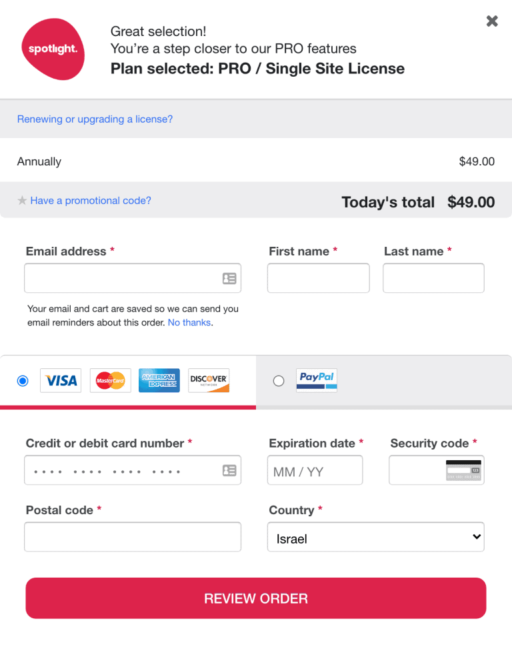Click the Country dropdown chevron
The height and width of the screenshot is (653, 512).
pyautogui.click(x=477, y=537)
